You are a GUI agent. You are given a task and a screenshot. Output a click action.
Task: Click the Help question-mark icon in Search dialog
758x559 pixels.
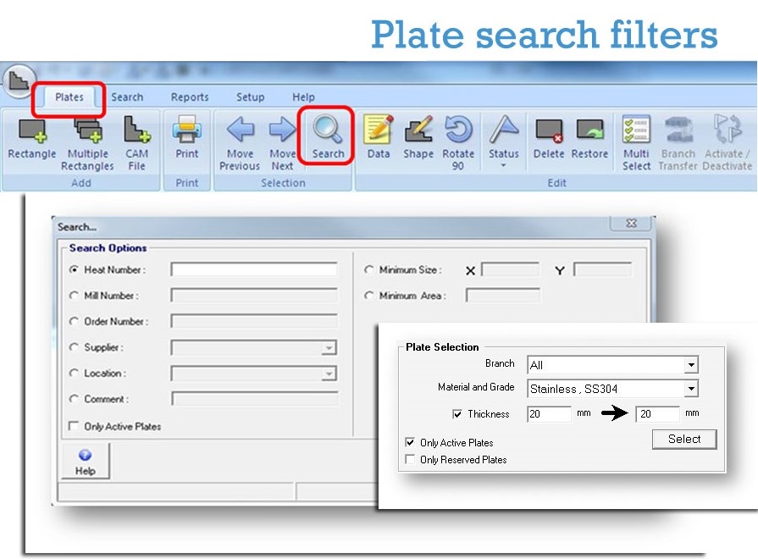(85, 455)
